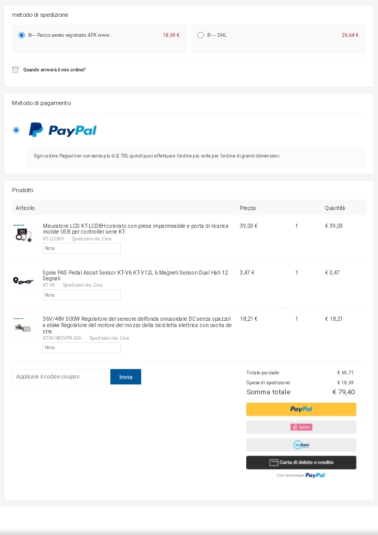The width and height of the screenshot is (378, 535).
Task: Click the alarm clock delivery icon
Action: click(x=15, y=70)
